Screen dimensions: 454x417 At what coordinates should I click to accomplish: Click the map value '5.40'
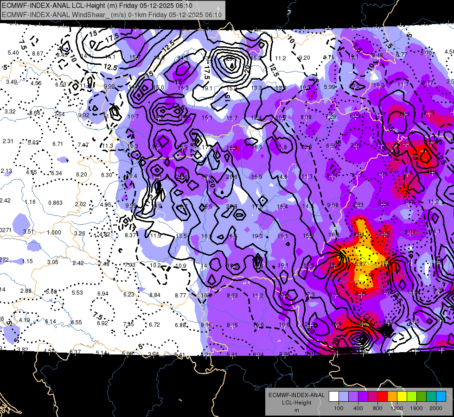[x=13, y=53]
